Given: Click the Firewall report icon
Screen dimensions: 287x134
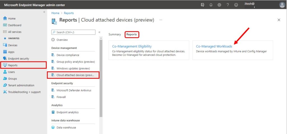Looking at the screenshot, I should point(53,97).
